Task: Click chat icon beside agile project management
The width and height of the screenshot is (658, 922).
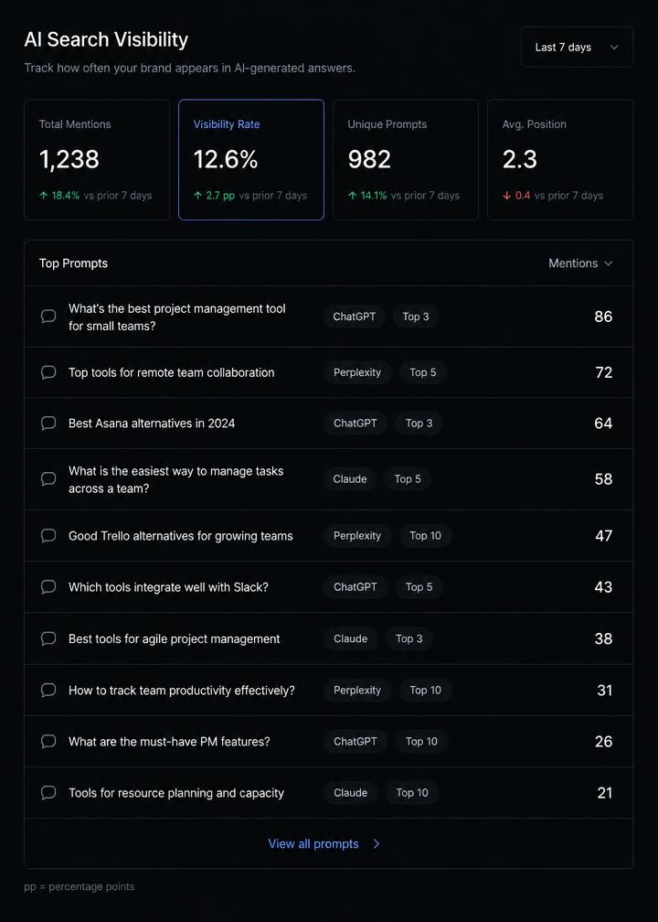Action: (x=48, y=638)
